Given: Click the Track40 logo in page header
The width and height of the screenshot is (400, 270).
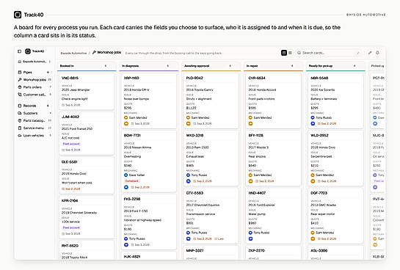Looking at the screenshot, I should [18, 15].
